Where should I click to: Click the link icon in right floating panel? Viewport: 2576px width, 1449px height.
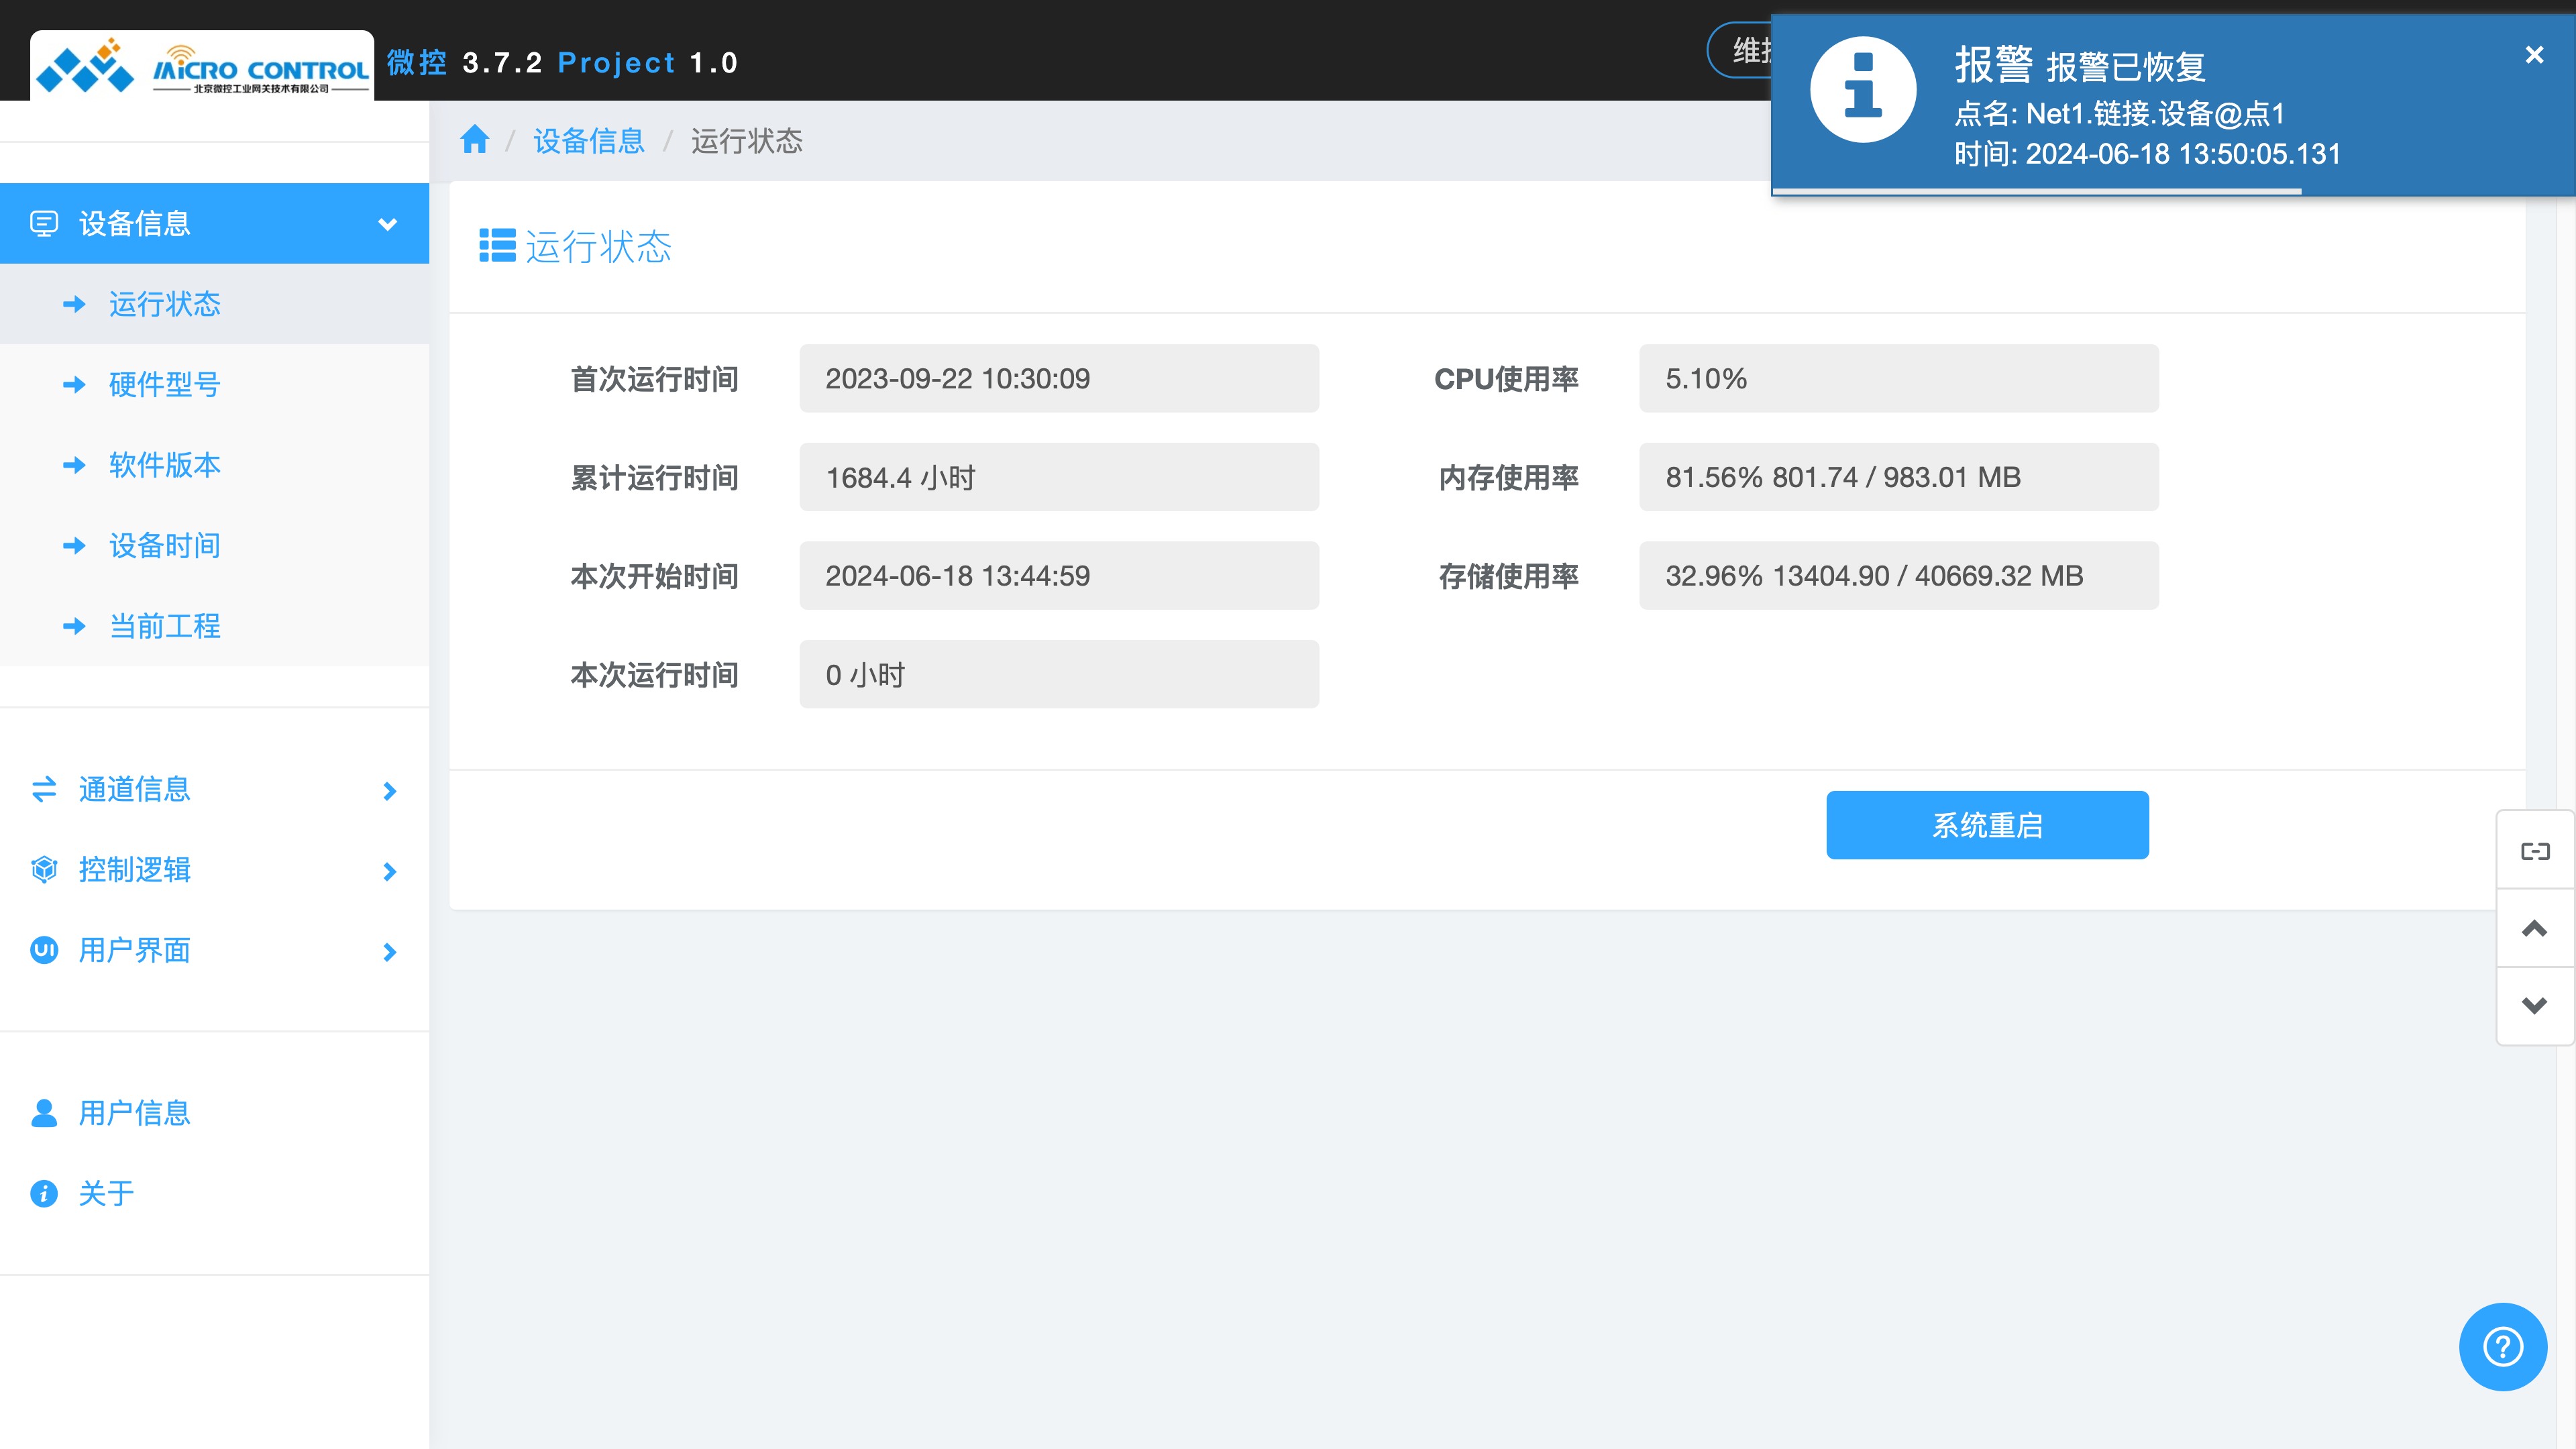[2534, 851]
